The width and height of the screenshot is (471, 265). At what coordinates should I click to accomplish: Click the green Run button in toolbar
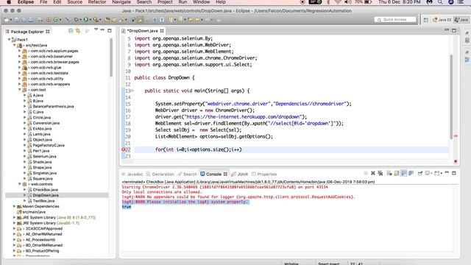[x=86, y=20]
